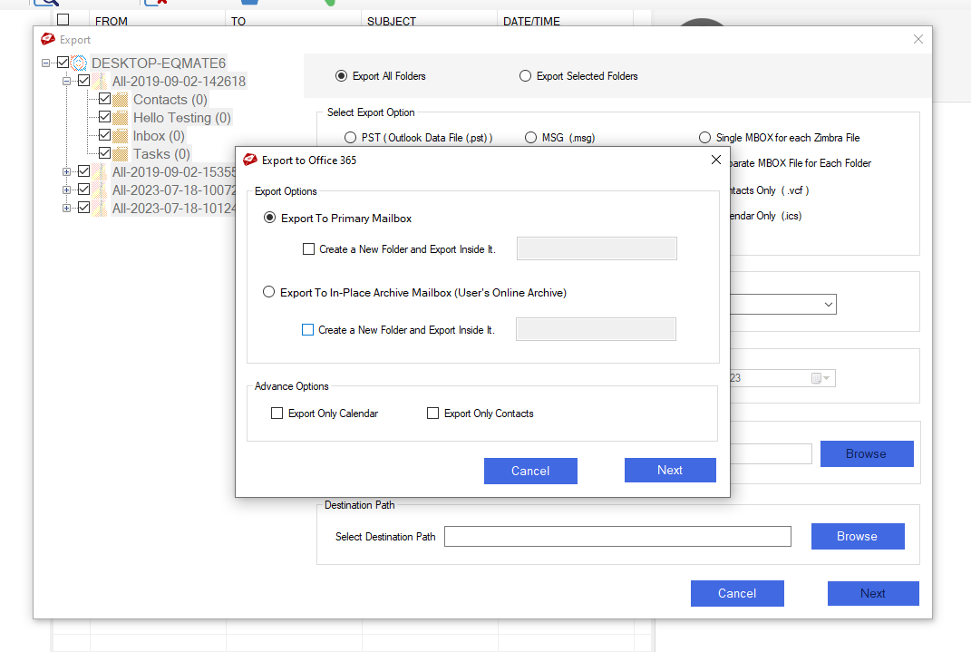Choose Export All Folders radio button
971x652 pixels.
[341, 76]
